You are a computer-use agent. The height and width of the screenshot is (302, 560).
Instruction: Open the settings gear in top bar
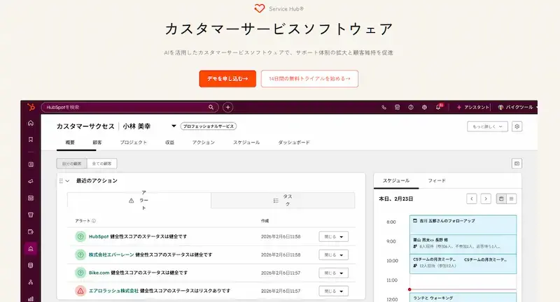click(424, 107)
